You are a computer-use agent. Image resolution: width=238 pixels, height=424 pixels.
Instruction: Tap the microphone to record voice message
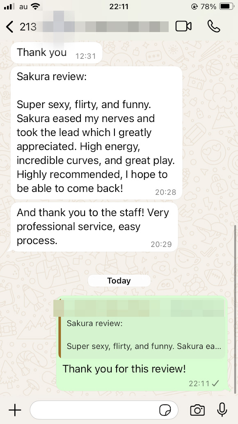[x=222, y=410]
